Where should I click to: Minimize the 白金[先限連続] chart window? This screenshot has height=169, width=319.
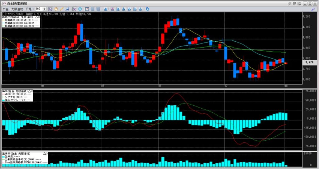point(305,3)
